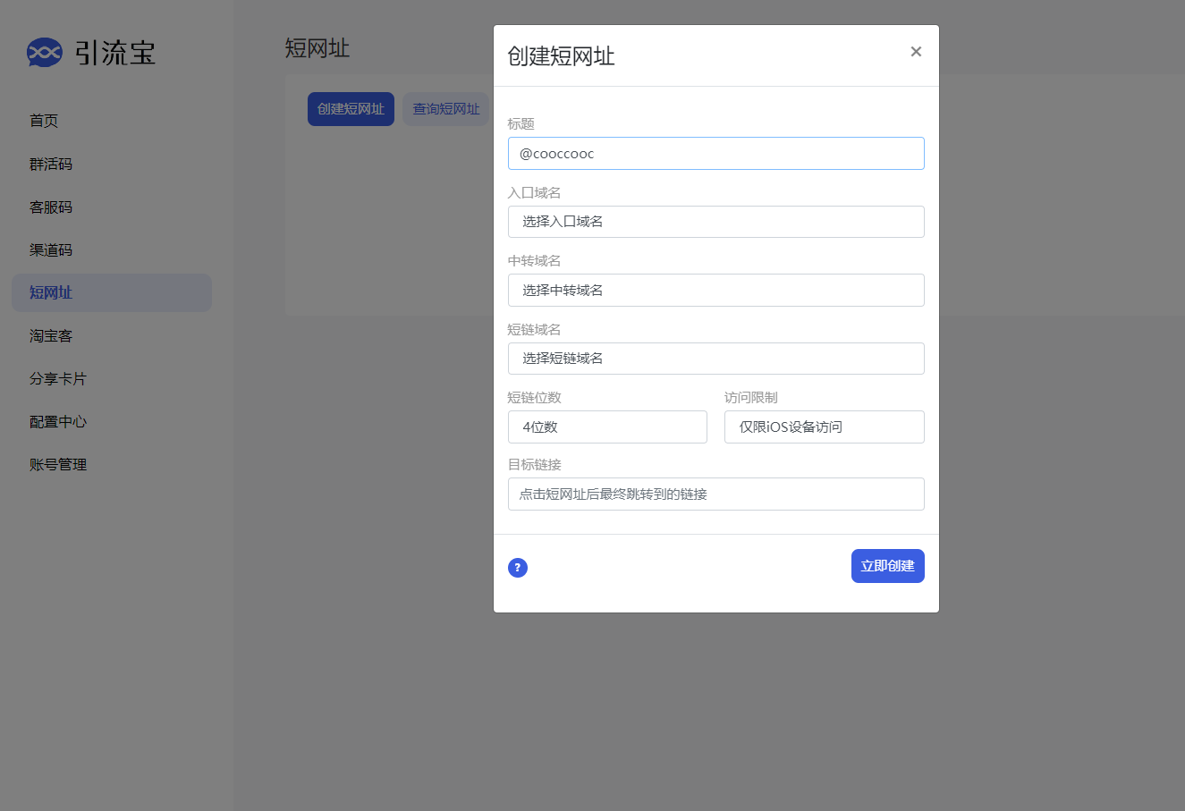Close the 创建短网址 dialog
This screenshot has height=811, width=1185.
click(x=916, y=52)
